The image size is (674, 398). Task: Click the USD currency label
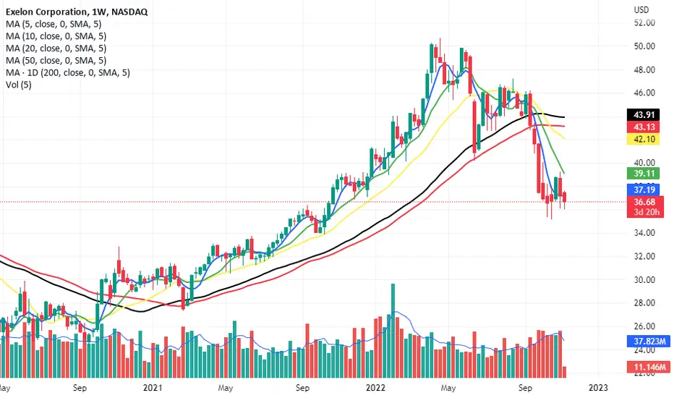coord(641,9)
